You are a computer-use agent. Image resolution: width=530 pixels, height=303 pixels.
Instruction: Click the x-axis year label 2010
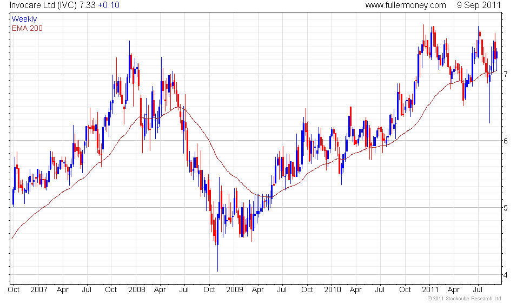[x=332, y=290]
